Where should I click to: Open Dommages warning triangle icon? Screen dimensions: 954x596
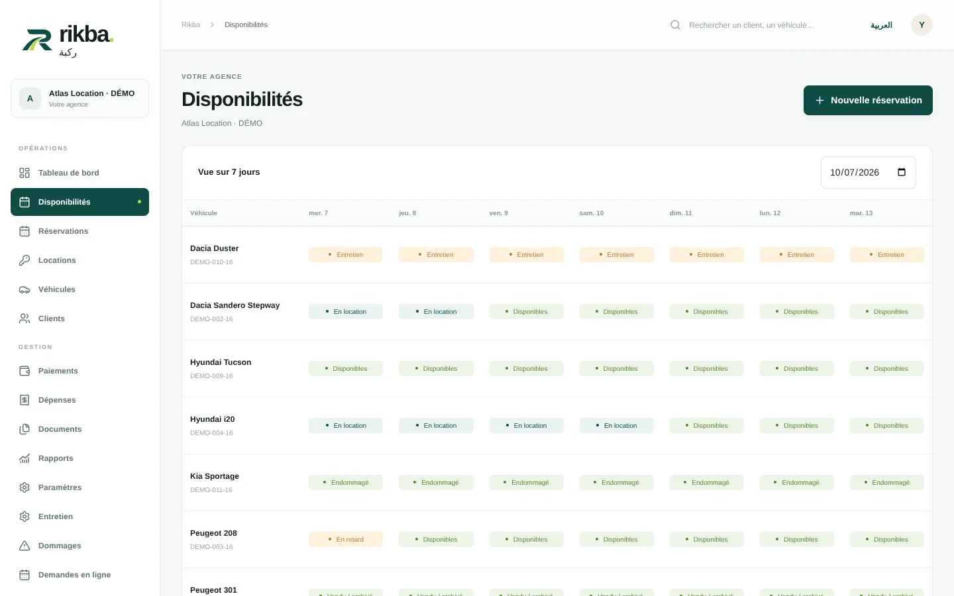[25, 546]
